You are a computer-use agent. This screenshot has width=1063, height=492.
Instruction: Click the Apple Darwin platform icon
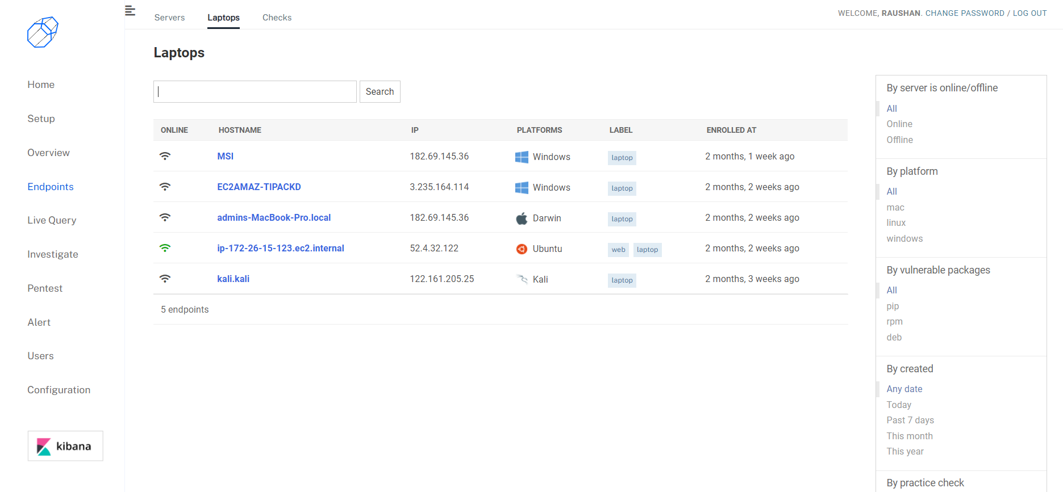tap(522, 218)
